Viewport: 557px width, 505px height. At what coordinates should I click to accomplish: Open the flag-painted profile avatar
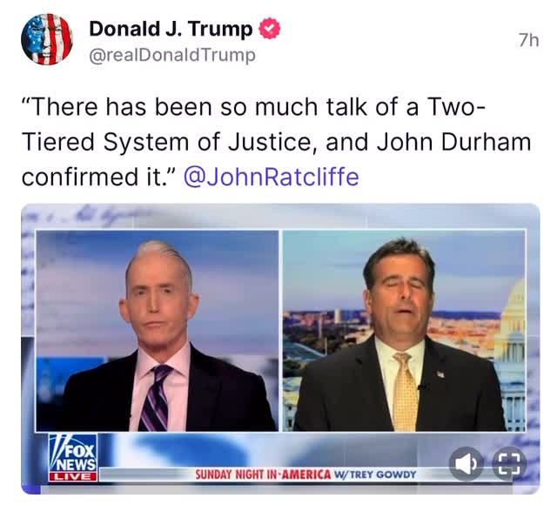(x=47, y=39)
